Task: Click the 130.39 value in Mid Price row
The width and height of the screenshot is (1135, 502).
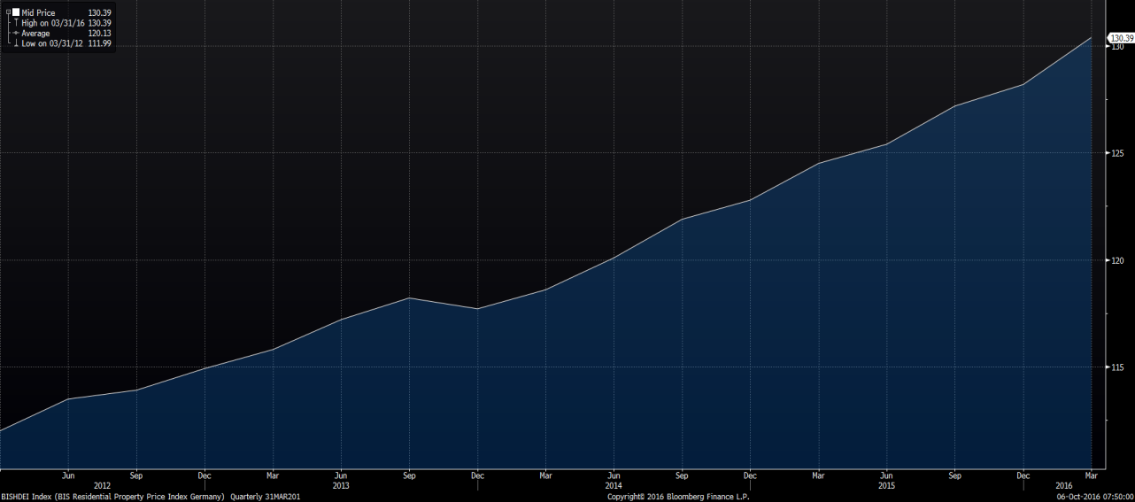Action: [99, 13]
